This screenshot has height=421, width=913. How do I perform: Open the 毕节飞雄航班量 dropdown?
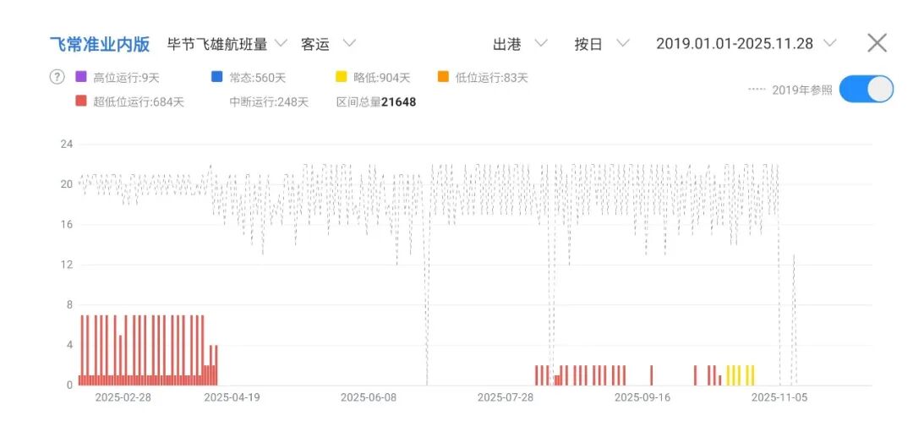click(227, 44)
